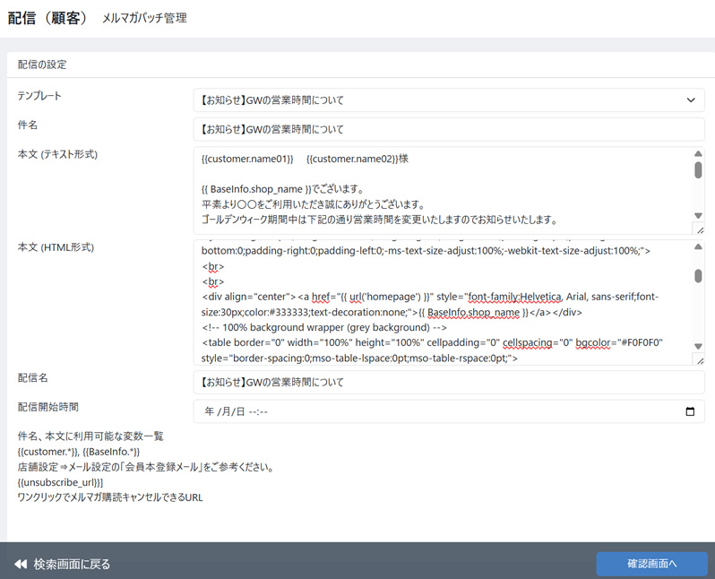Click the 配信名 input field
Viewport: 715px width, 579px height.
click(449, 382)
